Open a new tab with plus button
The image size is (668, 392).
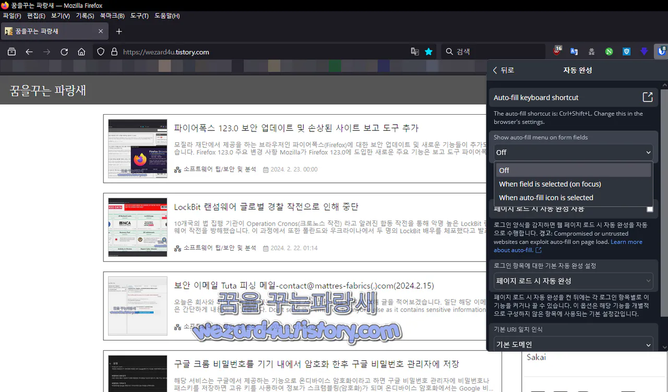(x=119, y=31)
